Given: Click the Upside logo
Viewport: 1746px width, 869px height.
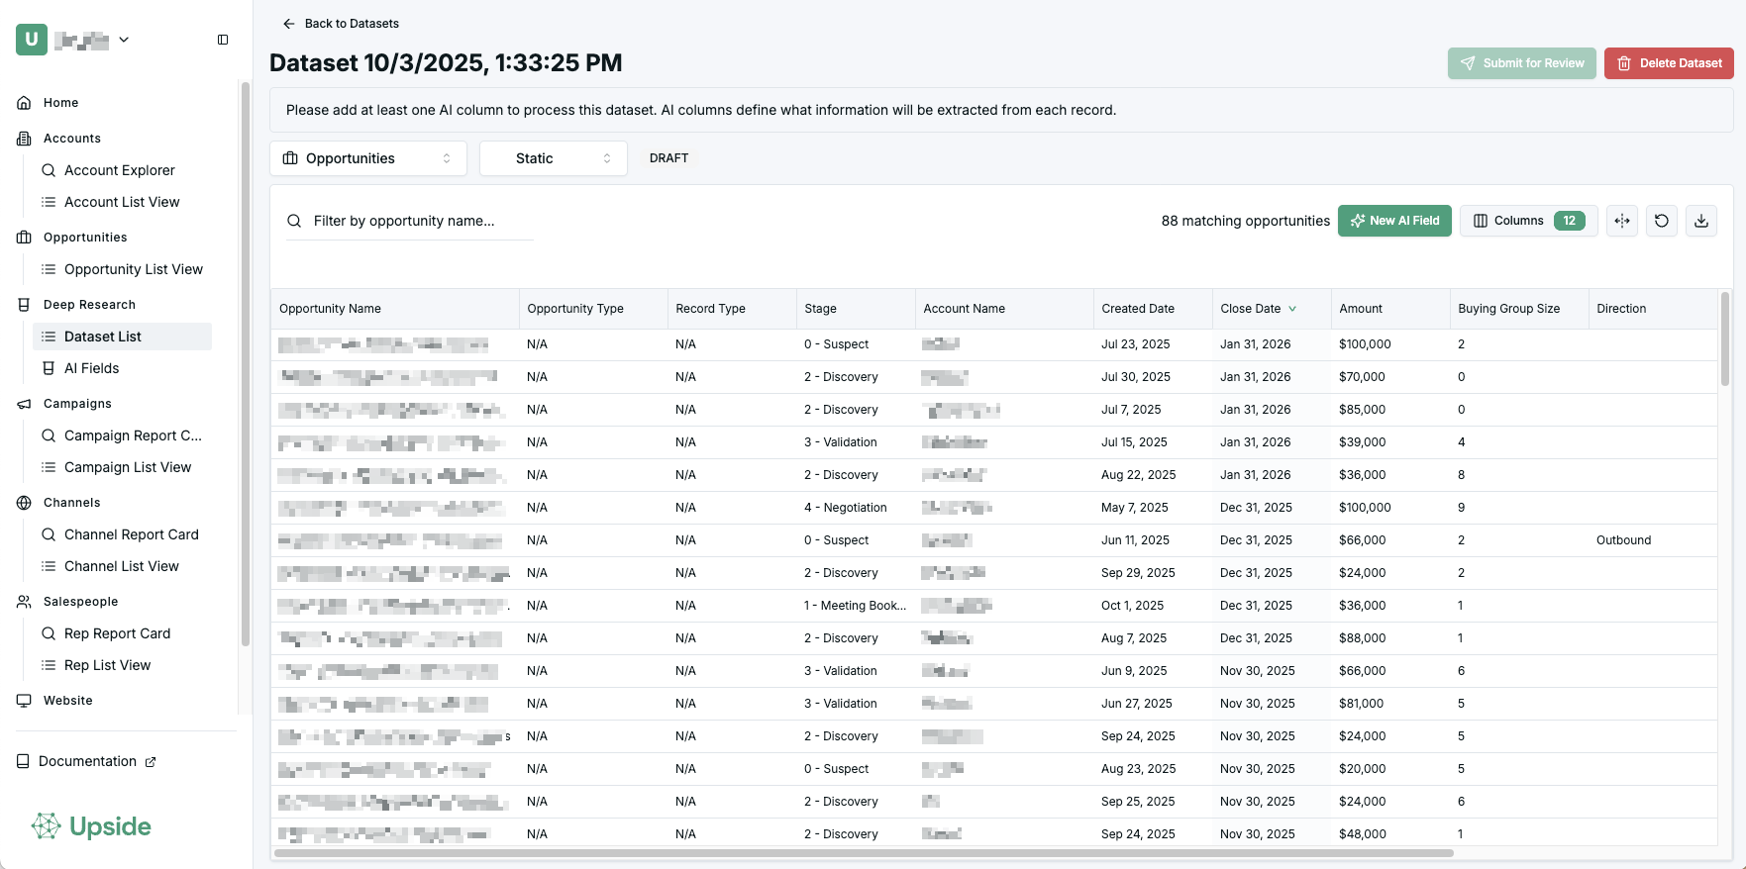Looking at the screenshot, I should pyautogui.click(x=91, y=826).
